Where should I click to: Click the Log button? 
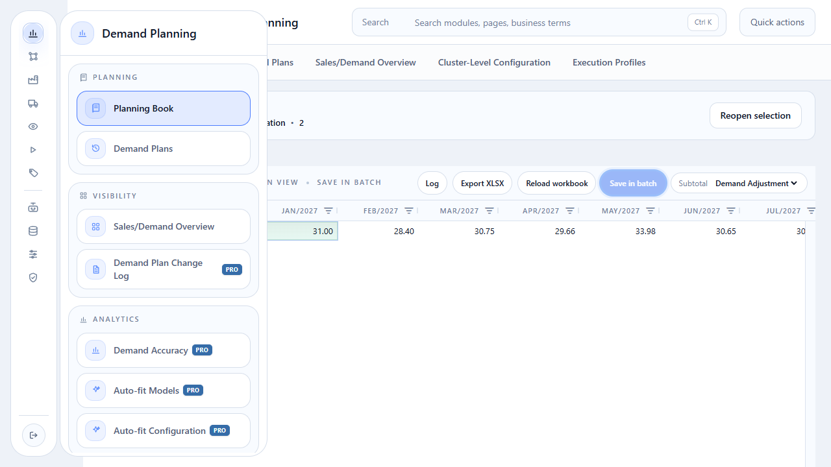coord(432,184)
